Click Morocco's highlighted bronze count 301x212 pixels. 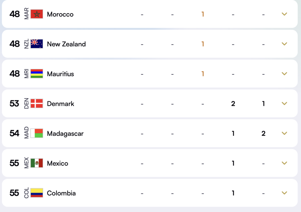(203, 14)
